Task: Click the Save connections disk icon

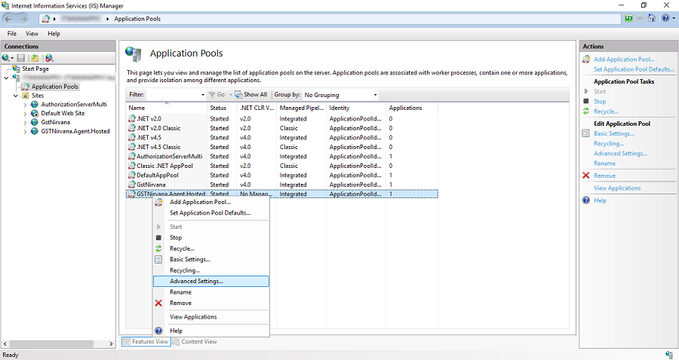Action: [21, 58]
